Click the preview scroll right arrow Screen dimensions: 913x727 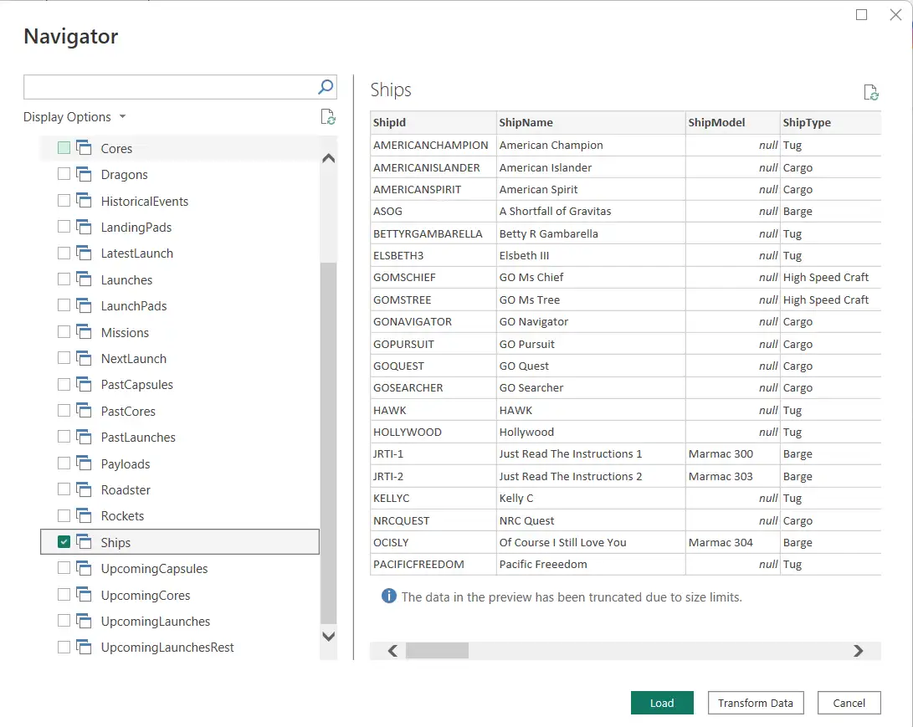coord(859,651)
